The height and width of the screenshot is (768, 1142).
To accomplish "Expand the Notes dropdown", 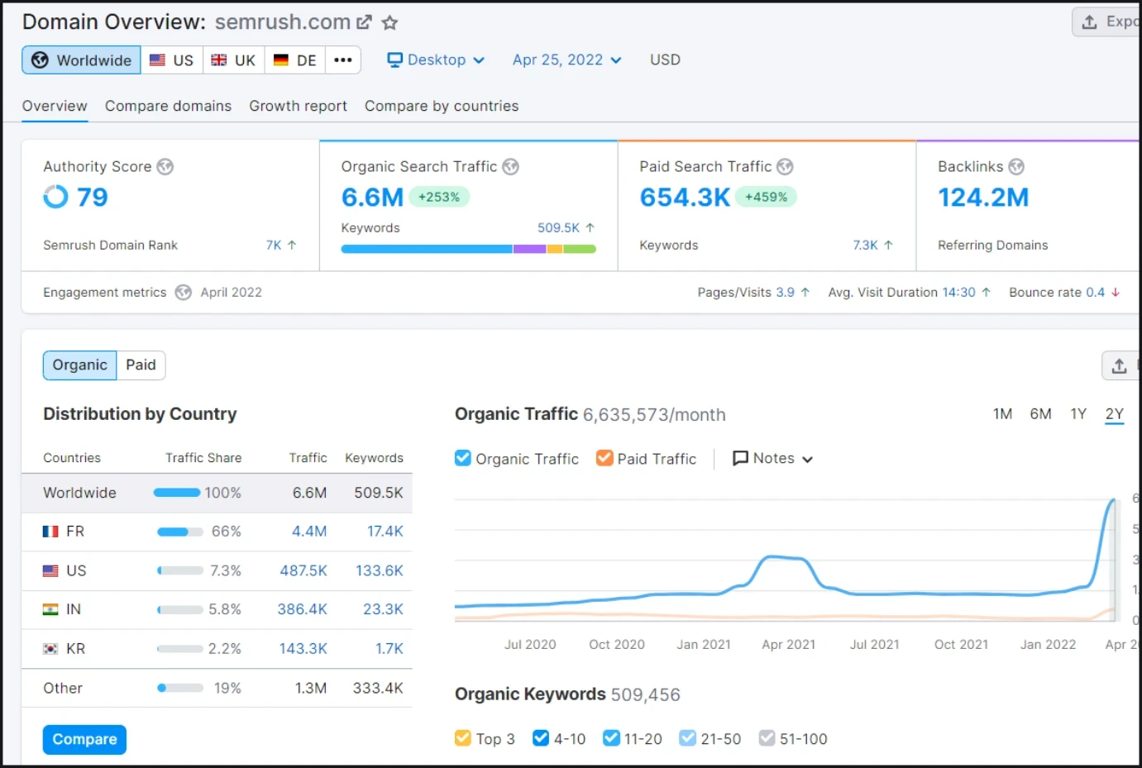I will click(x=773, y=459).
